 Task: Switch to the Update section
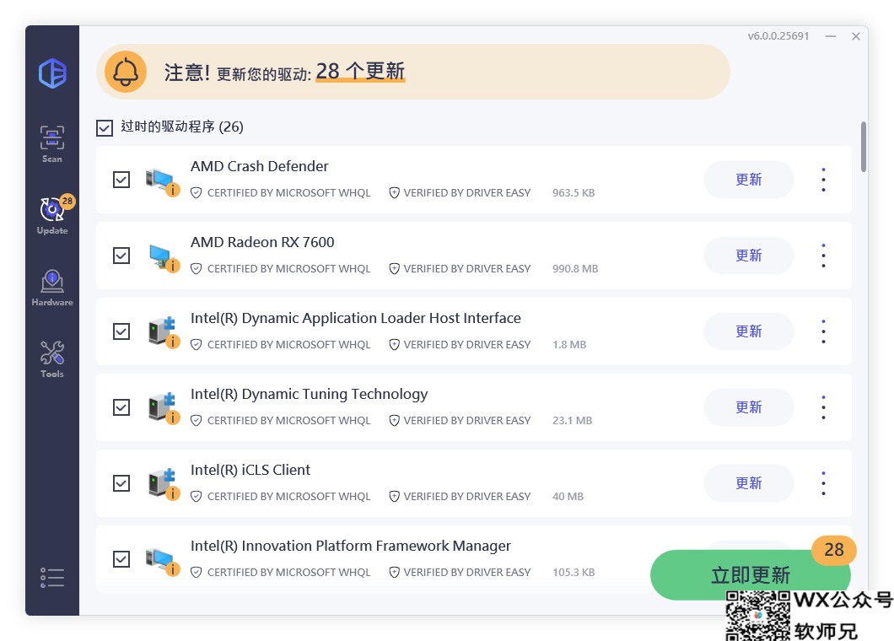click(51, 213)
